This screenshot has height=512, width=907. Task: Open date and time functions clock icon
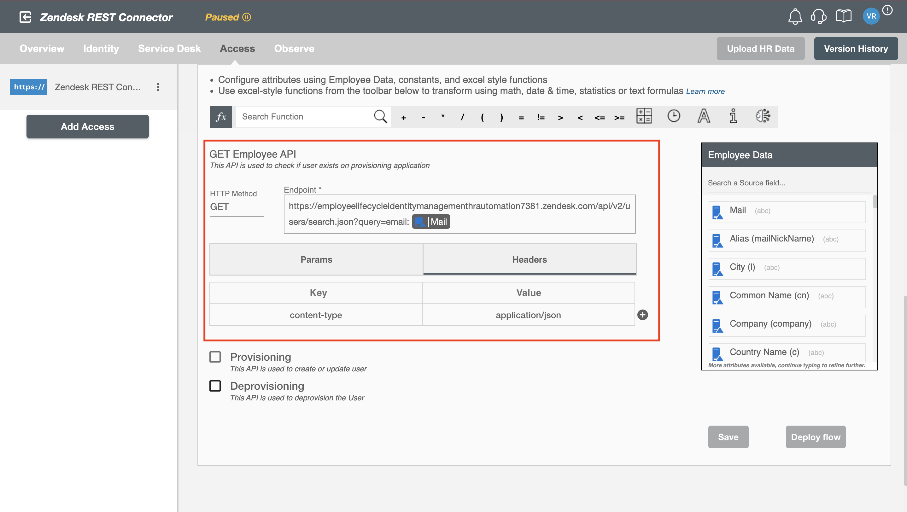pyautogui.click(x=674, y=116)
